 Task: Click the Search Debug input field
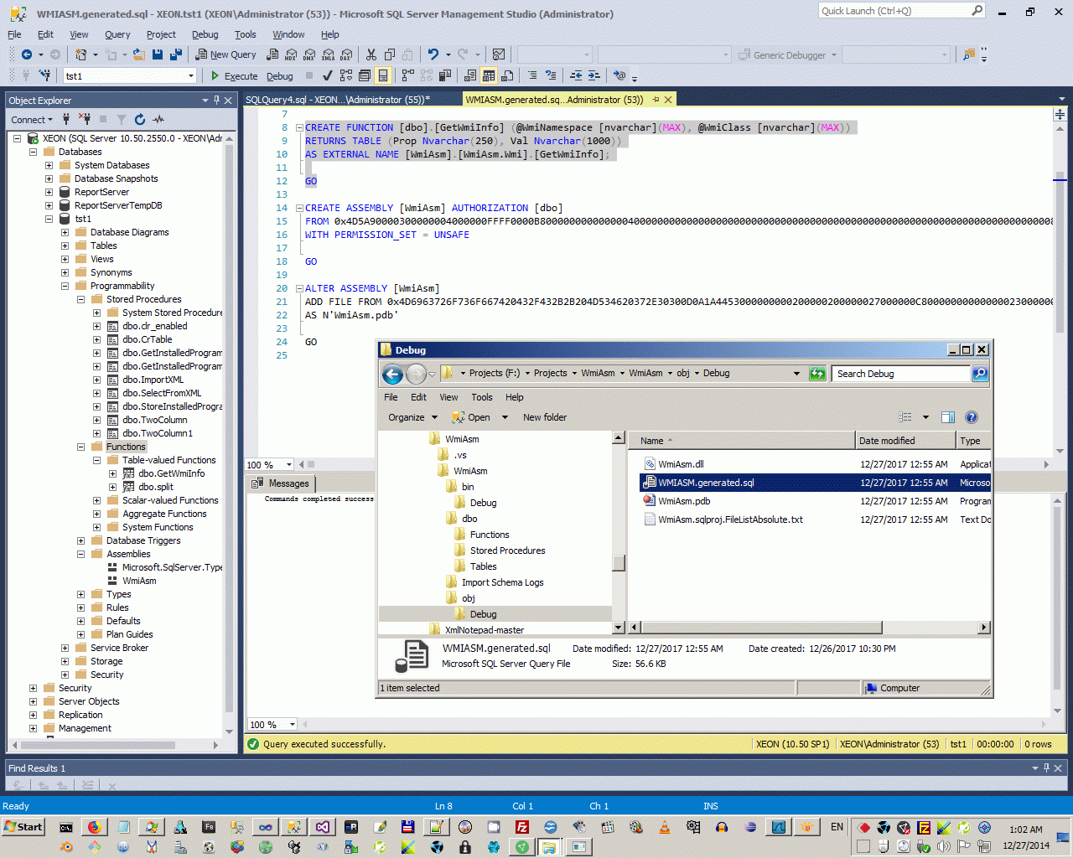901,374
